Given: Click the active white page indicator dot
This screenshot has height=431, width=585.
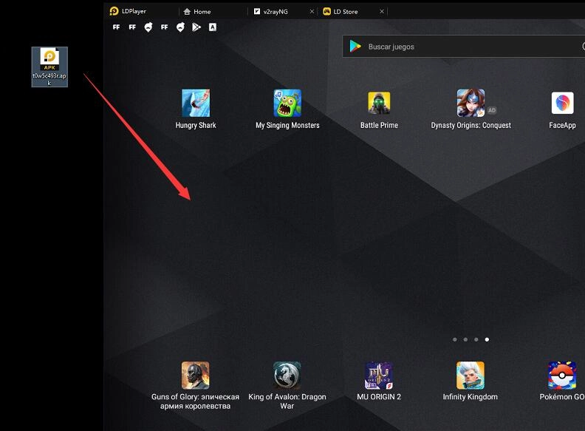Looking at the screenshot, I should [487, 339].
